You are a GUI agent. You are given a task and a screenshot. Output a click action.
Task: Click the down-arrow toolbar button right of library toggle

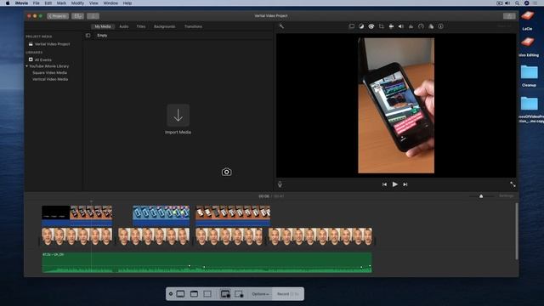click(93, 16)
